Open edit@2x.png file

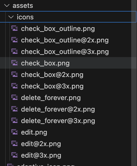pos(41,144)
